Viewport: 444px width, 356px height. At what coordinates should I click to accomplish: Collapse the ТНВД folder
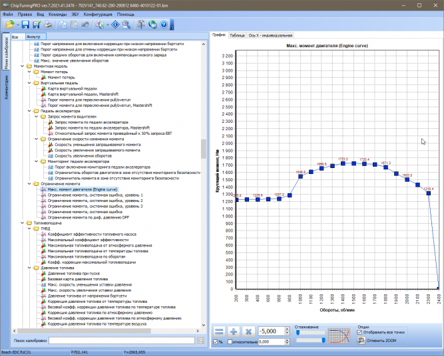pos(29,228)
